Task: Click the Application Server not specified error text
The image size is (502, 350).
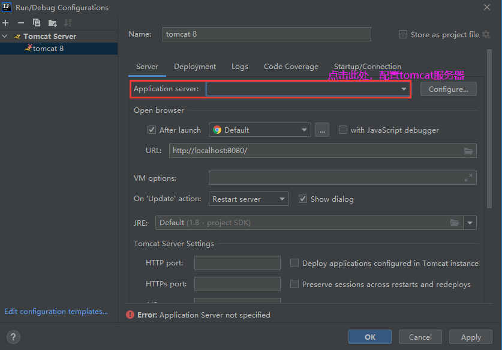Action: [215, 315]
